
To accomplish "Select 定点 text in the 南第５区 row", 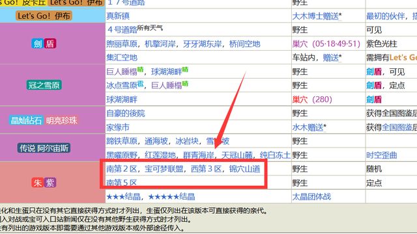I will 374,183.
